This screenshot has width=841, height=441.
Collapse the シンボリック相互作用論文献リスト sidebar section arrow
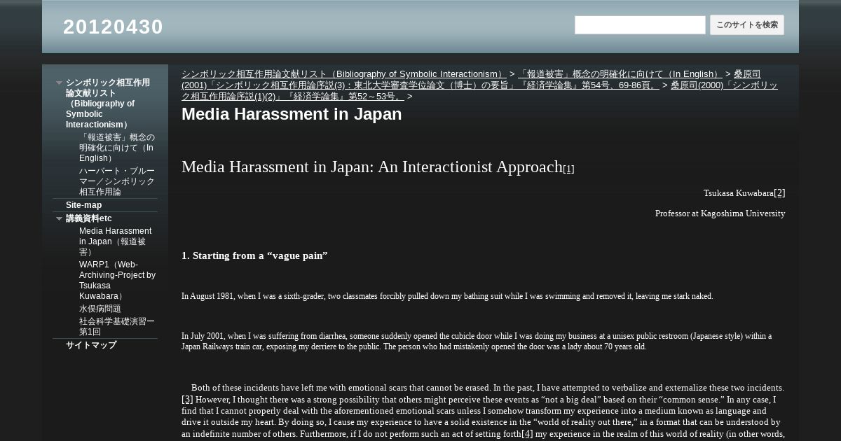coord(60,83)
